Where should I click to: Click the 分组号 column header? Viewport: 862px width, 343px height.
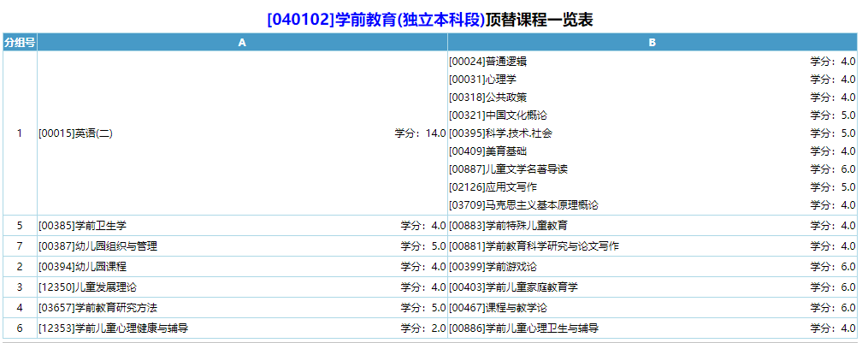[19, 42]
